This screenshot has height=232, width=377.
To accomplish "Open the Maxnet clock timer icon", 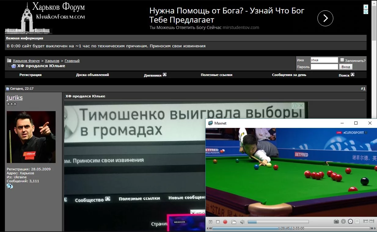I will [350, 222].
